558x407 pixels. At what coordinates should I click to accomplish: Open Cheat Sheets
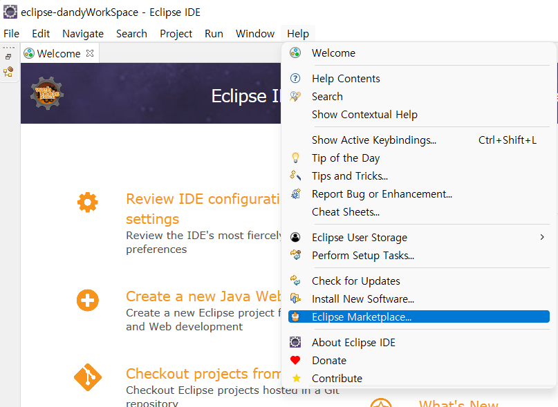pos(419,212)
